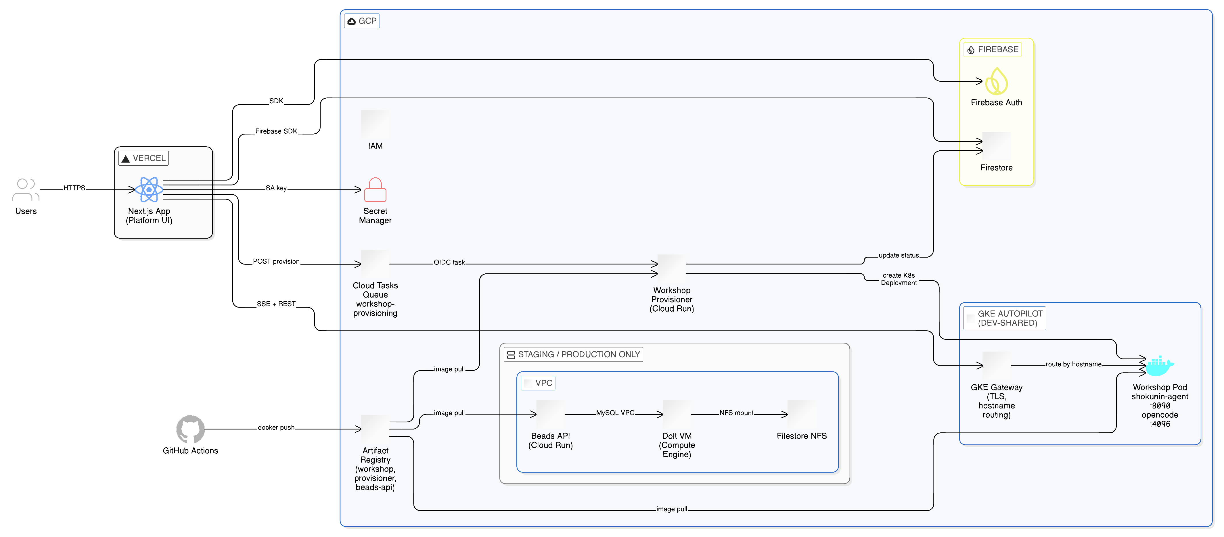Click the GKE Gateway node icon
The width and height of the screenshot is (1224, 537).
coord(996,365)
